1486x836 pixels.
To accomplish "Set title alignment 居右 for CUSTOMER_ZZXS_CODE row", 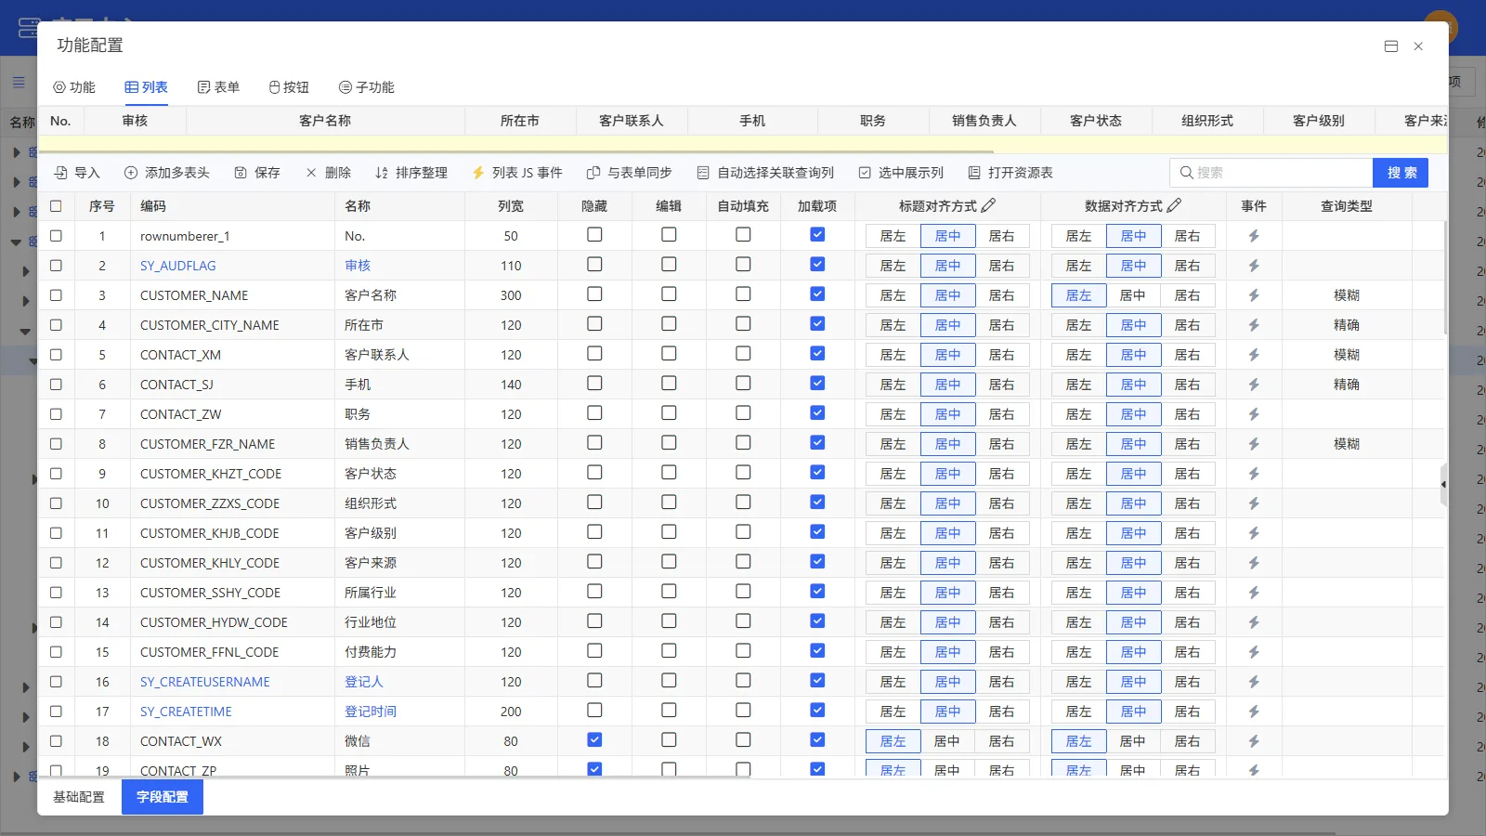I will [x=1002, y=503].
